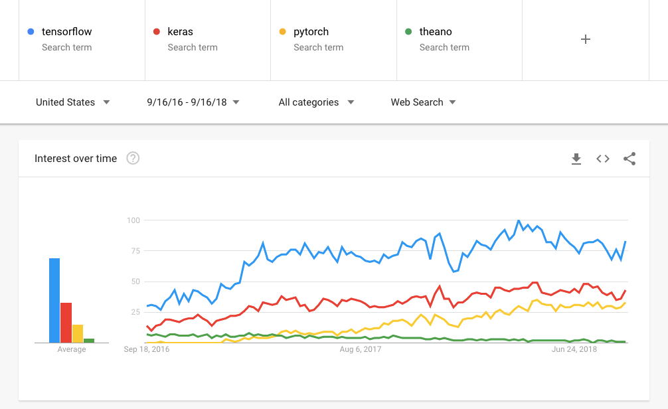668x409 pixels.
Task: Open the Web Search type dropdown
Action: 423,102
